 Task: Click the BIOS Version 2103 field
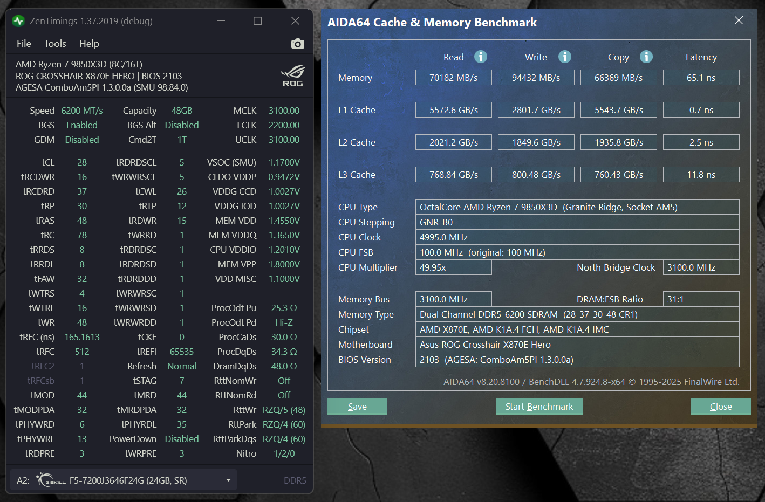coord(577,360)
